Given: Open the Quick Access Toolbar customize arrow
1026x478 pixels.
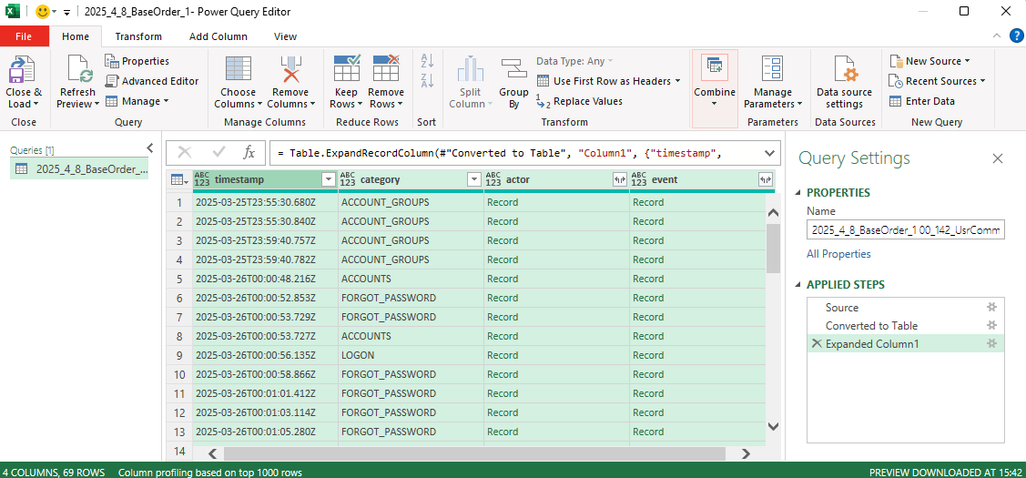Looking at the screenshot, I should [x=66, y=13].
